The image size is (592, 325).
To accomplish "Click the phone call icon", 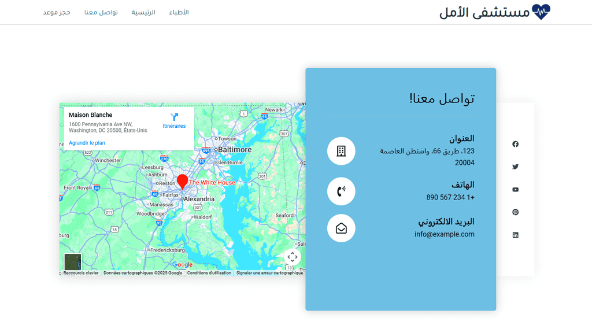I will (341, 191).
